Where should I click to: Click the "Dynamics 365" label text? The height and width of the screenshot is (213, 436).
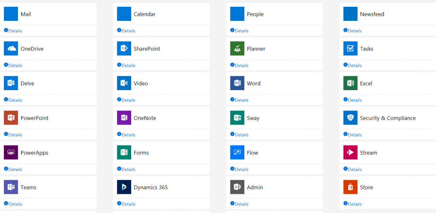tap(151, 187)
